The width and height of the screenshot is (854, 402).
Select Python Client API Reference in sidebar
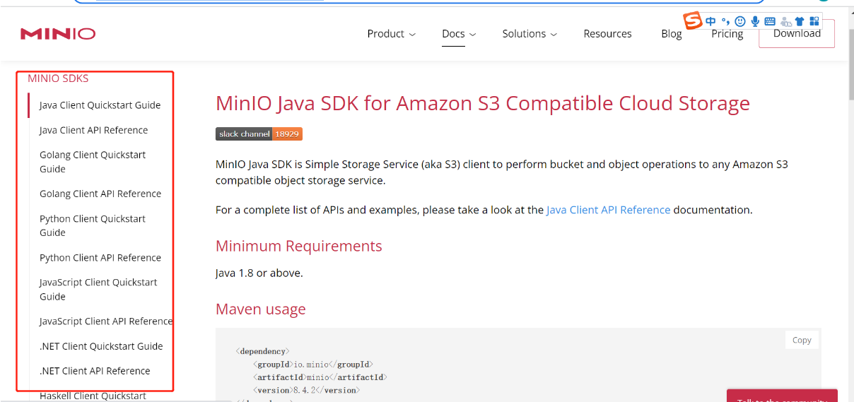pyautogui.click(x=100, y=258)
